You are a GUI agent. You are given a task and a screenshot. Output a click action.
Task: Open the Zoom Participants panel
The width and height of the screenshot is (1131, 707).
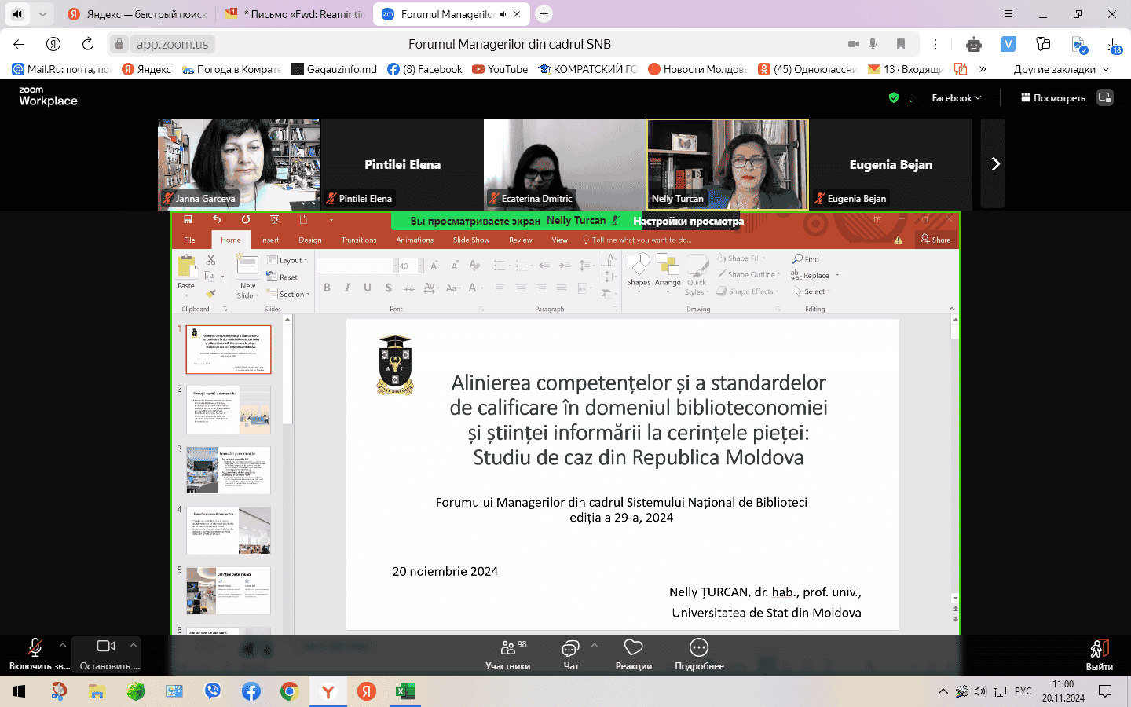507,654
